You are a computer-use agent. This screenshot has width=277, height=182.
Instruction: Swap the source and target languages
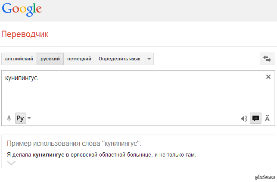pos(267,59)
